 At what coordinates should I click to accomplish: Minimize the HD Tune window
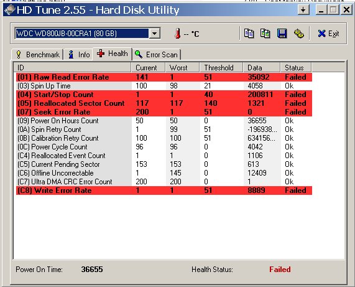pyautogui.click(x=321, y=10)
